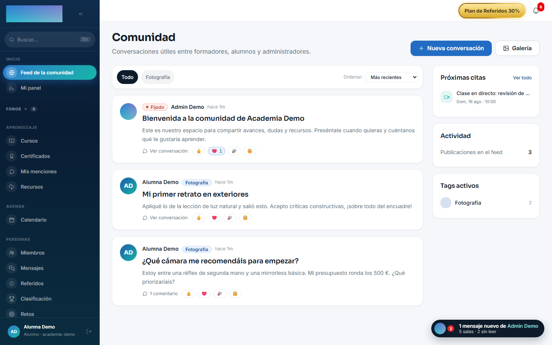Toggle thinking face reaction on Bienvenida post
Image resolution: width=552 pixels, height=345 pixels.
(x=250, y=151)
